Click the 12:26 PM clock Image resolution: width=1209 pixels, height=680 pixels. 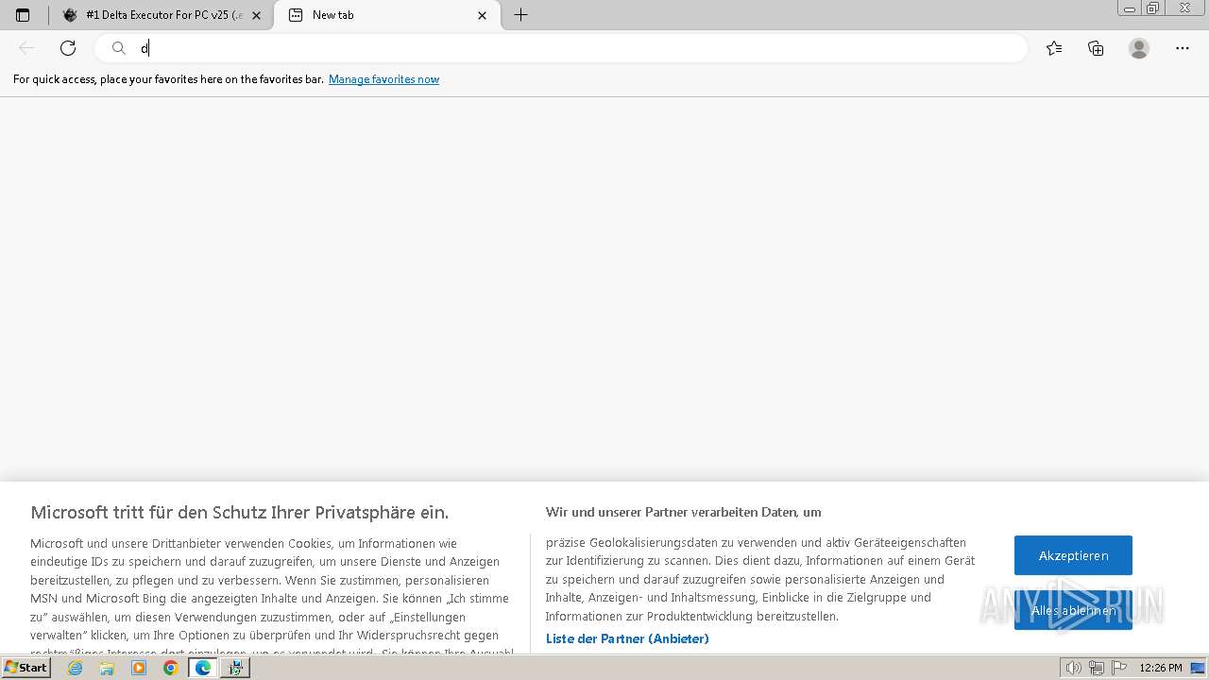click(x=1161, y=668)
